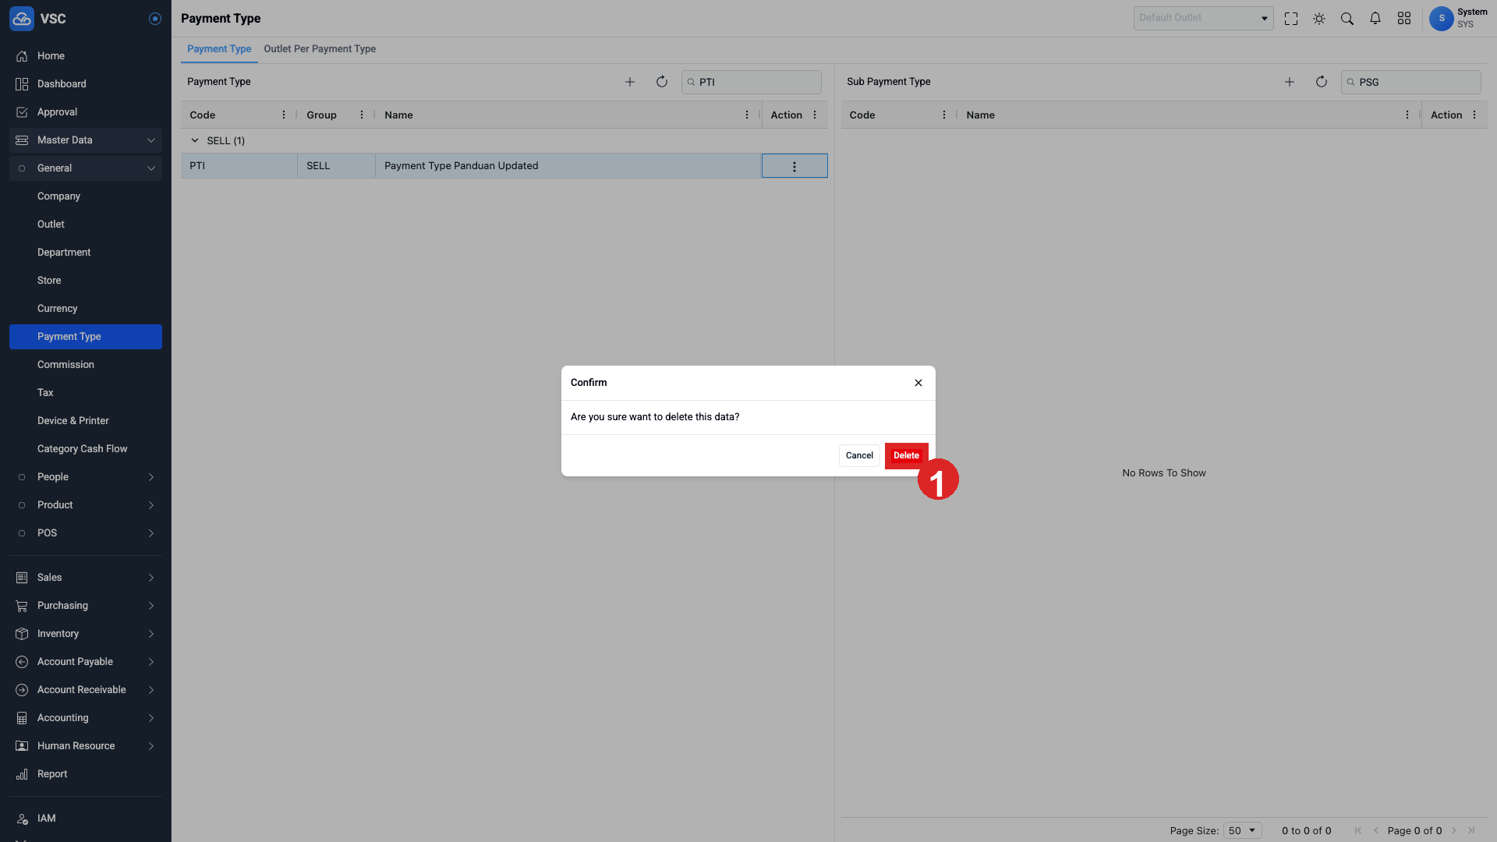Open the apps grid icon
Screen dimensions: 1497x842
click(x=1404, y=19)
